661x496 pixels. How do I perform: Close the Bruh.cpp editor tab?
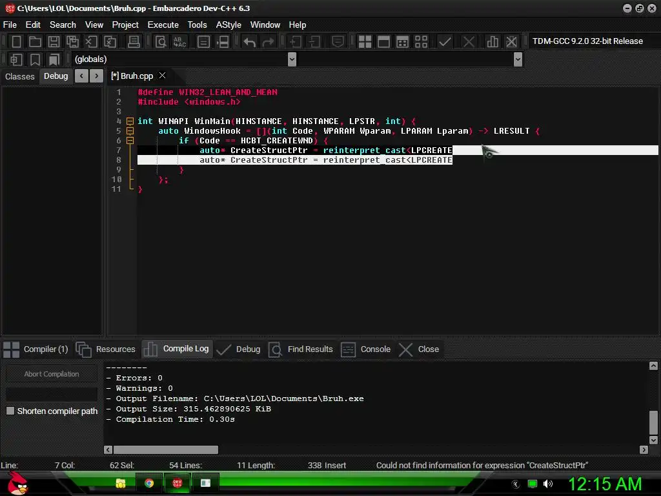click(x=162, y=76)
